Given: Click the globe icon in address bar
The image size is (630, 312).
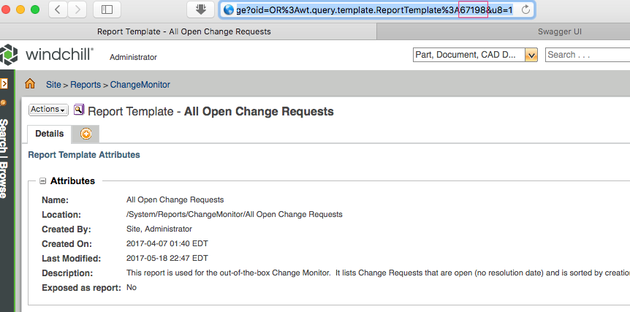Looking at the screenshot, I should (x=229, y=9).
